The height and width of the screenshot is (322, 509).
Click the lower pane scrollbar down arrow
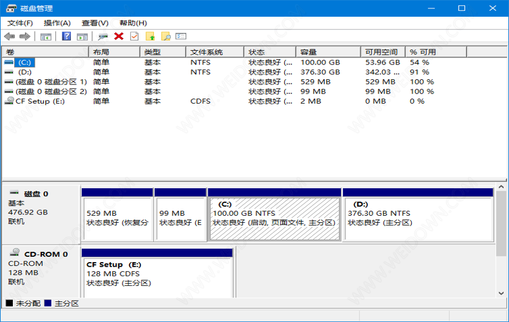click(501, 292)
